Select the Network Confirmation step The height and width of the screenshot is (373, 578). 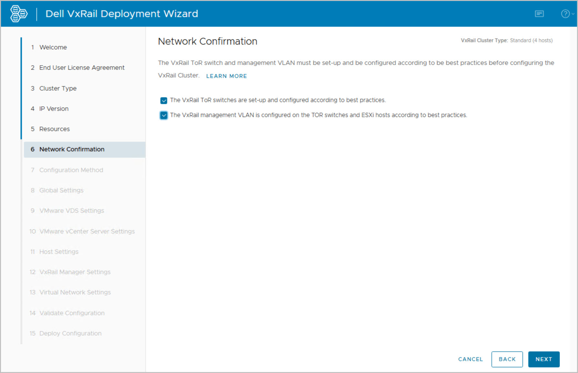[72, 149]
